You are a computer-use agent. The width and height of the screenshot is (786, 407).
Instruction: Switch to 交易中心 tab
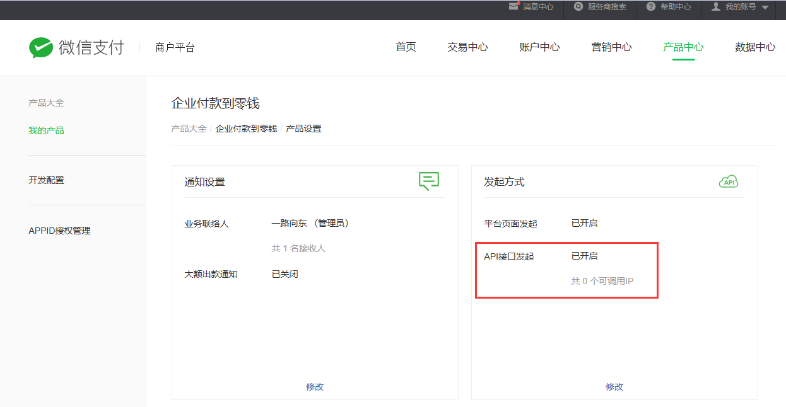click(467, 47)
